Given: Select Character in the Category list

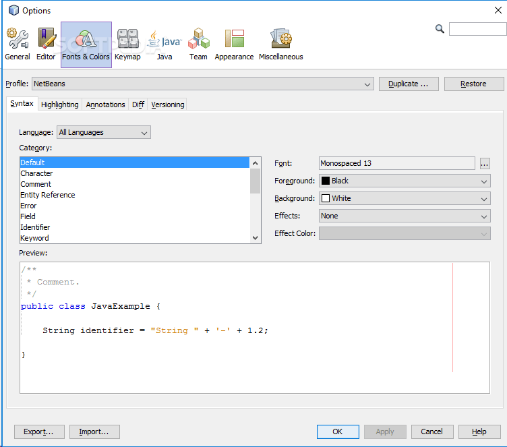Looking at the screenshot, I should [x=135, y=173].
